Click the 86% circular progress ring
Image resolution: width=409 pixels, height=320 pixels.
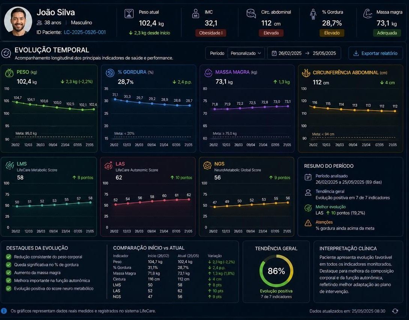click(x=276, y=271)
